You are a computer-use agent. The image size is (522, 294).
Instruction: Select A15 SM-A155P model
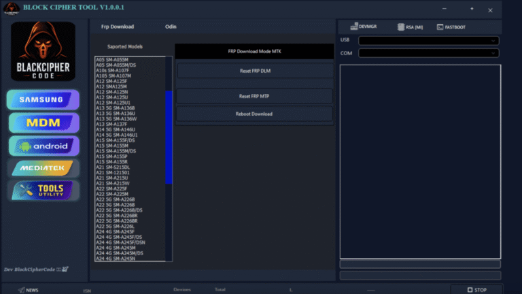point(112,157)
